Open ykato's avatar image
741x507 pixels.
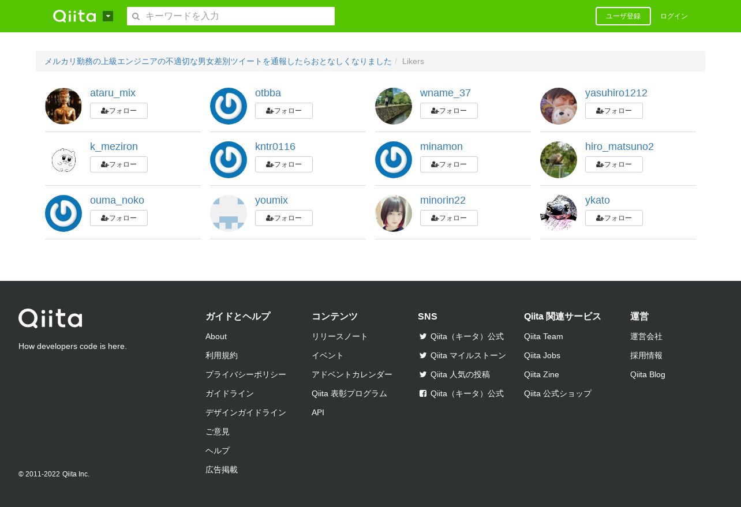pyautogui.click(x=559, y=213)
